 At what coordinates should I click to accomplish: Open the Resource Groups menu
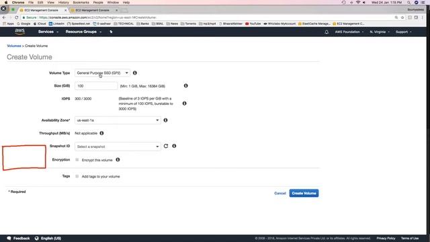click(x=83, y=32)
